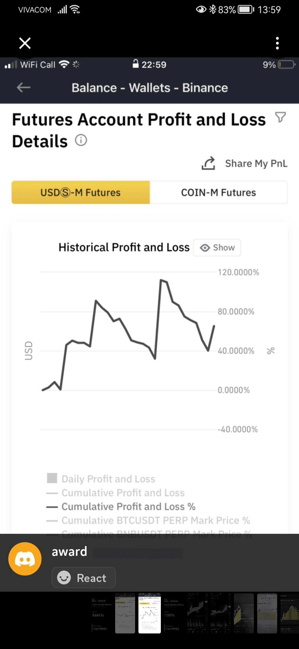Switch to COIN-M Futures tab
299x649 pixels.
click(218, 192)
